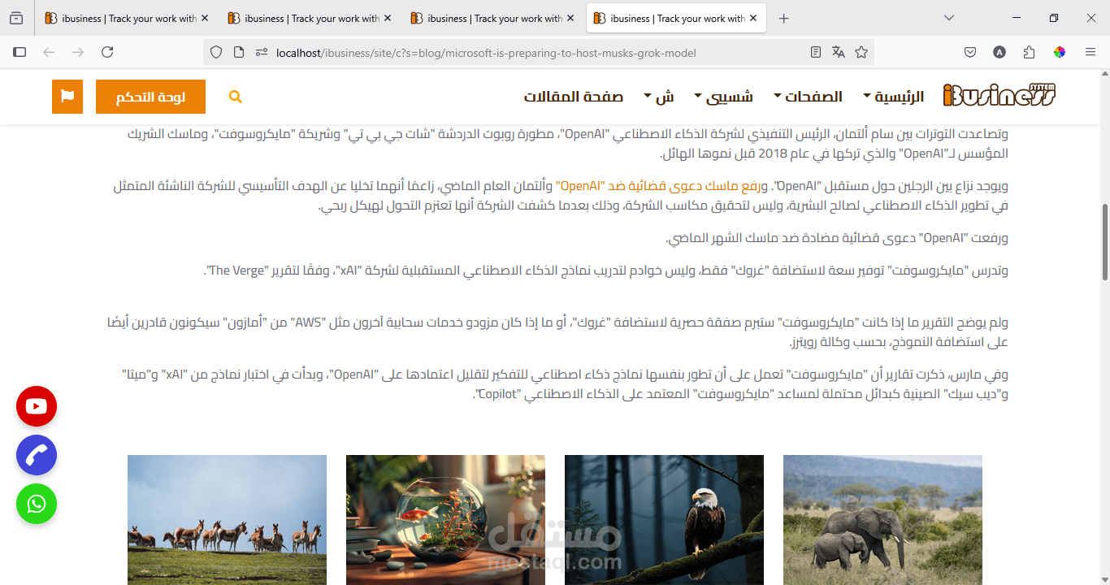The width and height of the screenshot is (1110, 585).
Task: Open the extensions puzzle icon
Action: coord(1030,52)
